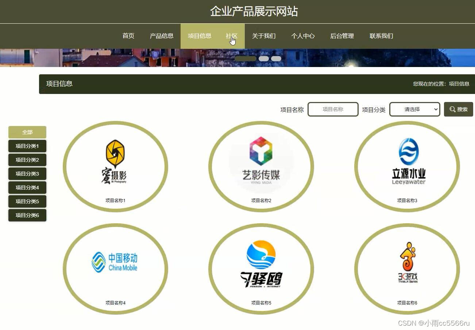This screenshot has height=330, width=475.
Task: Open the 后台管理 menu item
Action: (x=342, y=36)
